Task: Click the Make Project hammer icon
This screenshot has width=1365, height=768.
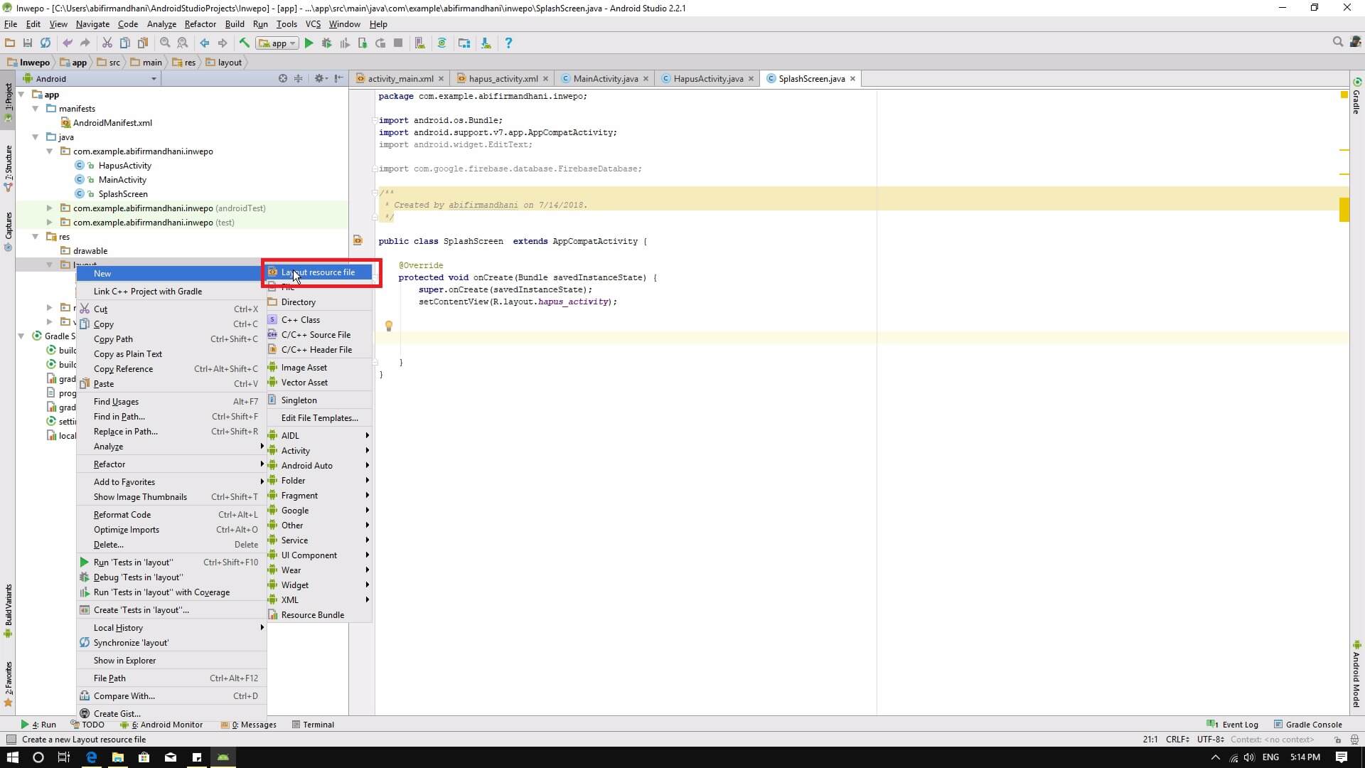Action: pyautogui.click(x=244, y=43)
